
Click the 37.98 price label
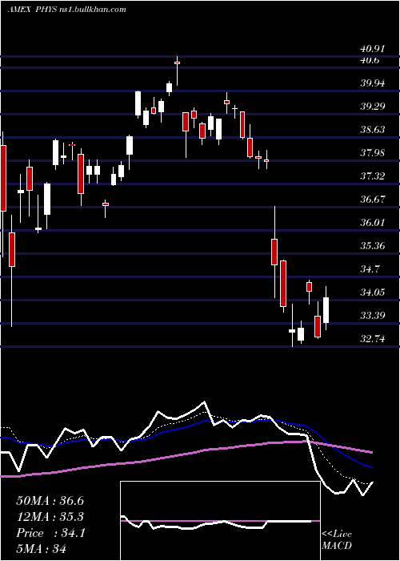click(x=373, y=153)
